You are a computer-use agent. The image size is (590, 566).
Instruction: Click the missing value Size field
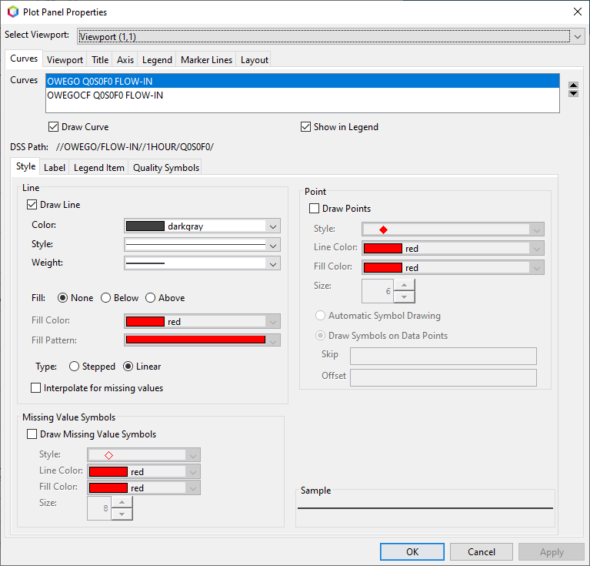tap(99, 508)
